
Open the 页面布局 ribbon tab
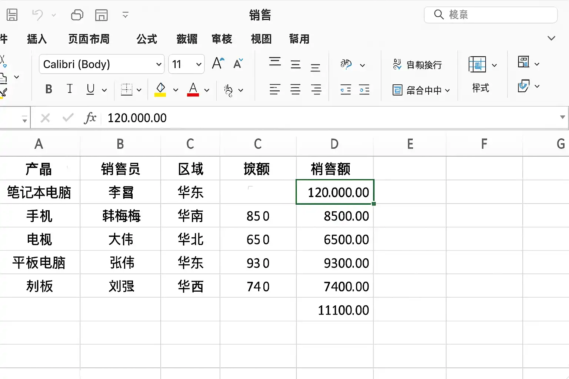tap(89, 39)
